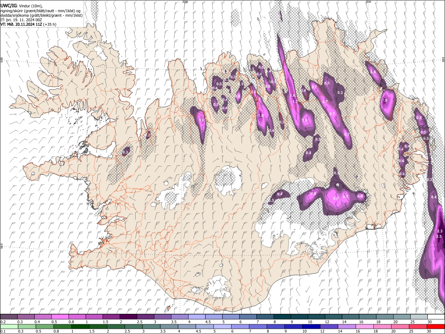445x334 pixels.
Task: Choose the darkest green 1 swatch, lower legend
Action: pos(80,327)
